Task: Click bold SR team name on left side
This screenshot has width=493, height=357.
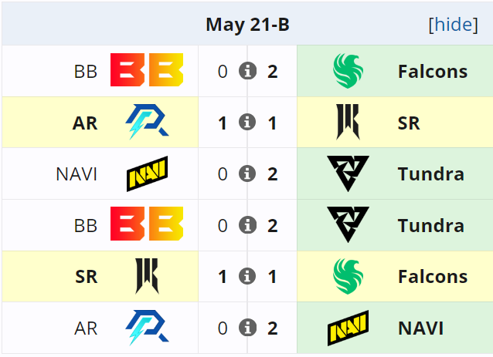Action: (86, 277)
